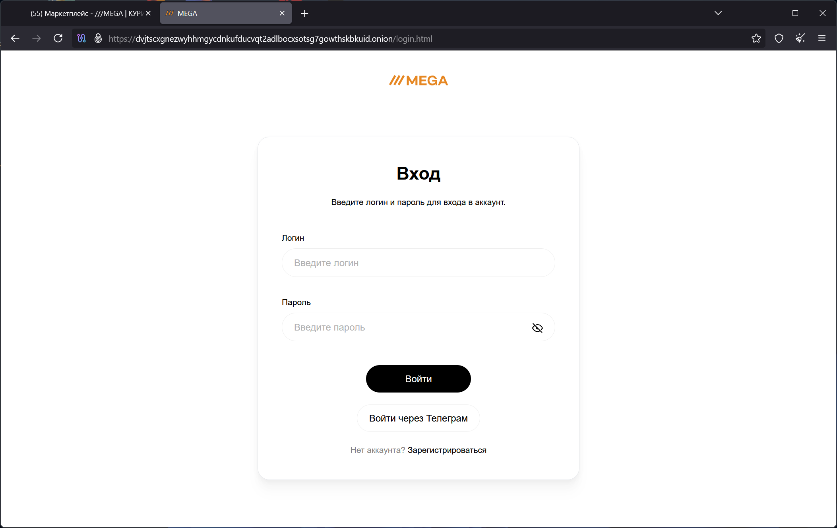Follow the Зарегистрироваться link
Image resolution: width=837 pixels, height=528 pixels.
pyautogui.click(x=447, y=450)
